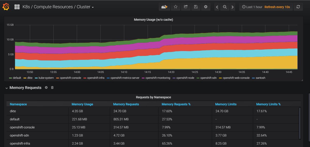Zoom out the time range with the magnifier
Screen dimensions: 310x147
(x=225, y=7)
